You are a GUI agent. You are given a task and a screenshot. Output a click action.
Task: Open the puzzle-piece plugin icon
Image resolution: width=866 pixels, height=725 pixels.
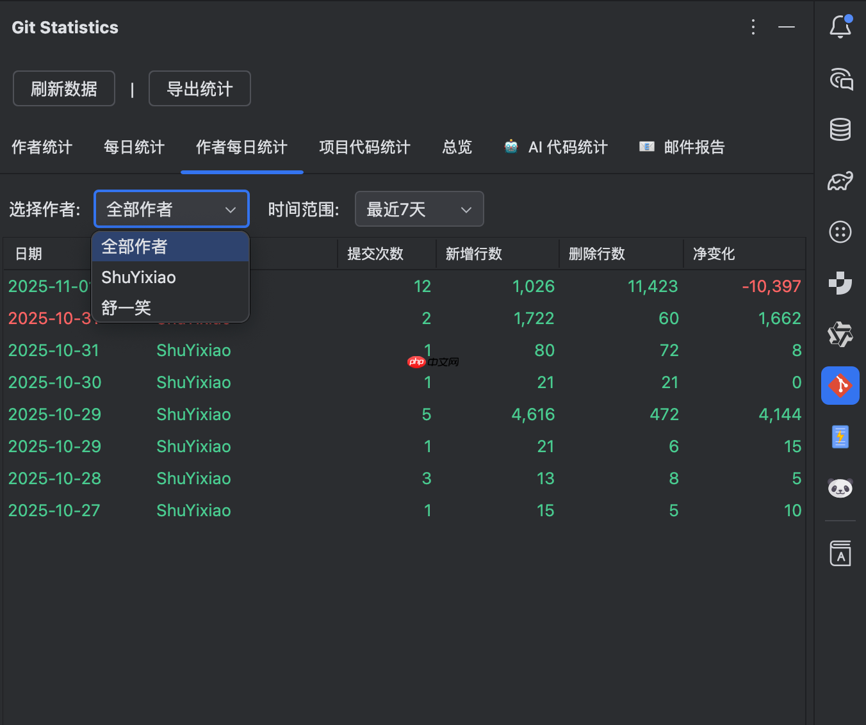(840, 283)
